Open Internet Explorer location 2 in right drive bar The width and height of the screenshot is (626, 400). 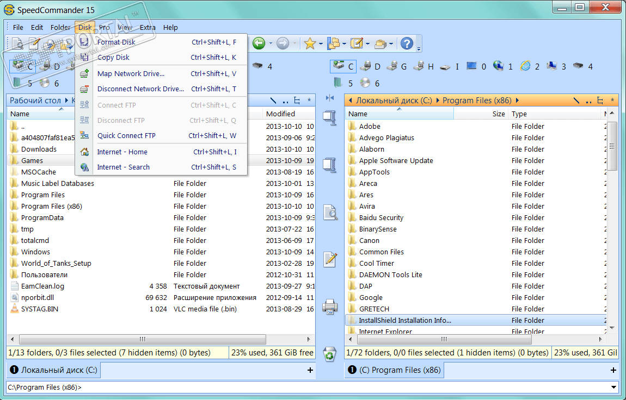[x=530, y=66]
